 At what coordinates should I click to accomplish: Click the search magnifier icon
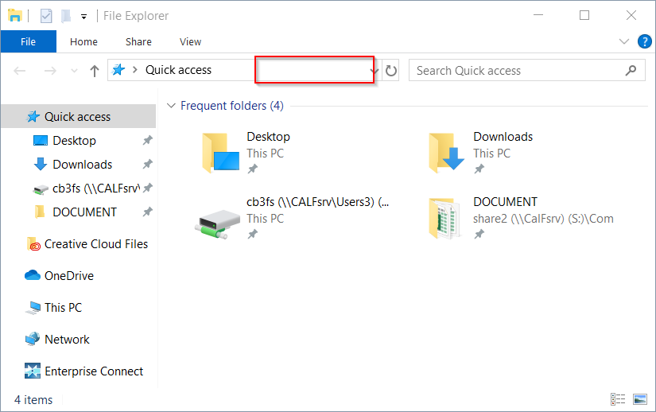631,71
